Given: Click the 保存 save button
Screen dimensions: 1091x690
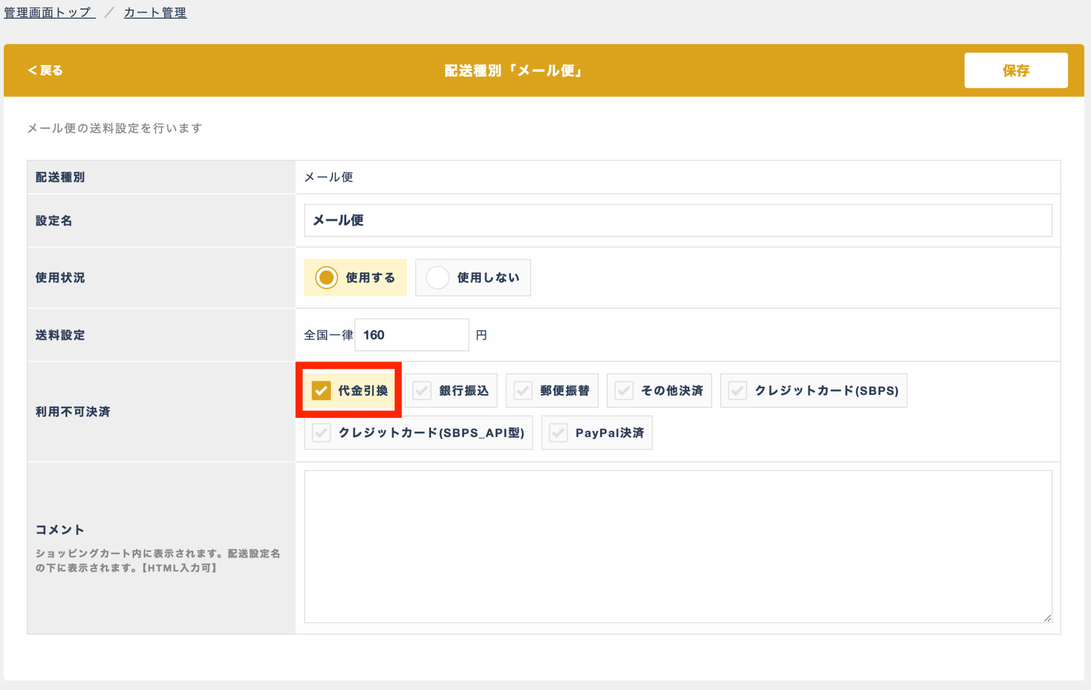Looking at the screenshot, I should coord(1015,70).
